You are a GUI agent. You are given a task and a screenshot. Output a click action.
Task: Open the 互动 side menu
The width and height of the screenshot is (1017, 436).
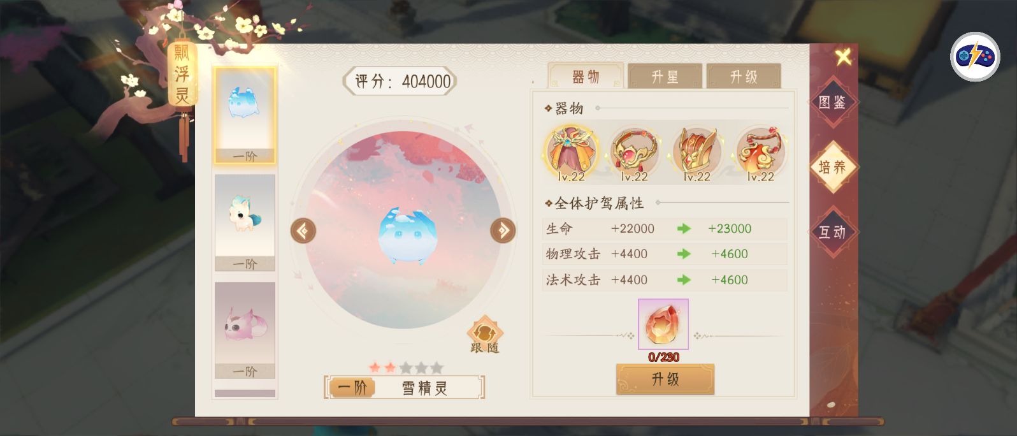(832, 232)
